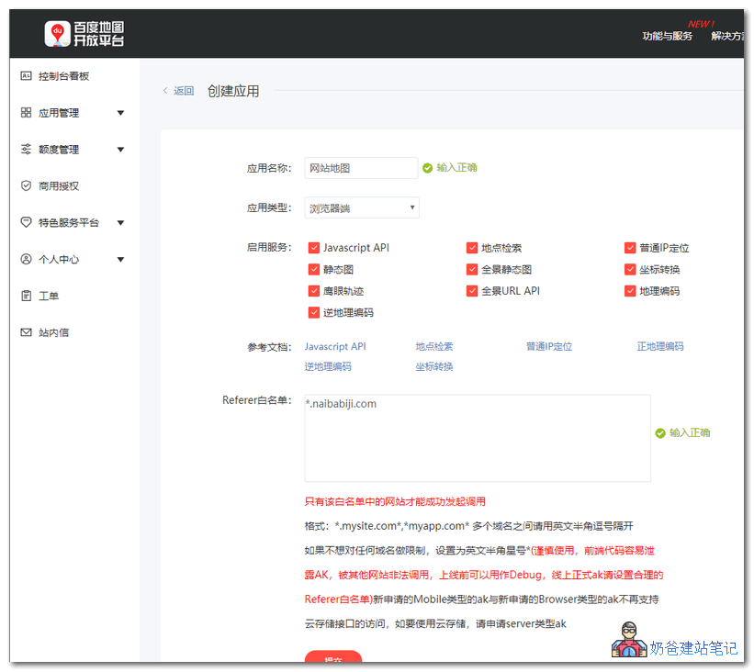Select the 个人中心 person icon
Image resolution: width=754 pixels, height=672 pixels.
click(x=27, y=259)
